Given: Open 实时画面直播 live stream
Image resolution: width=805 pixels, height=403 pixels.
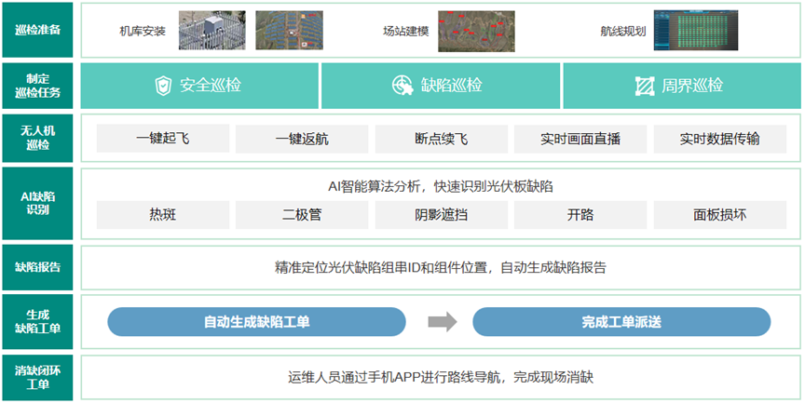Looking at the screenshot, I should (x=580, y=140).
